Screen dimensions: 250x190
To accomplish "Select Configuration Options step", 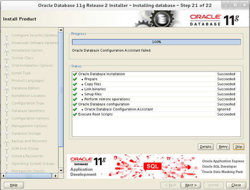I will 30,118.
